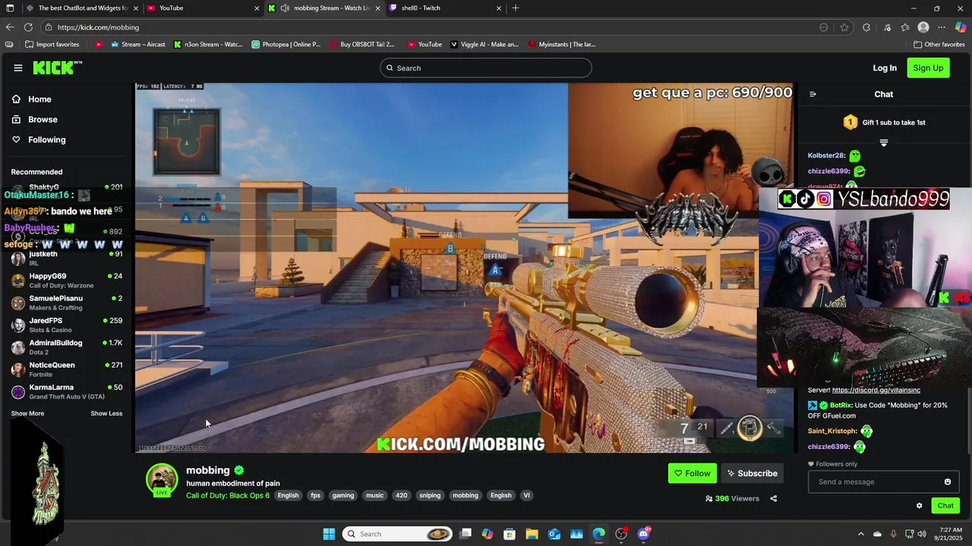
Task: Select the sniping tag
Action: (x=430, y=495)
